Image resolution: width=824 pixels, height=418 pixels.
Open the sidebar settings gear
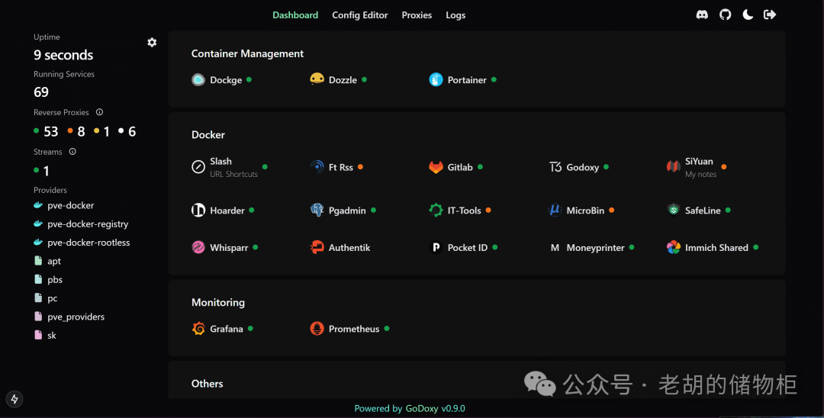point(152,43)
